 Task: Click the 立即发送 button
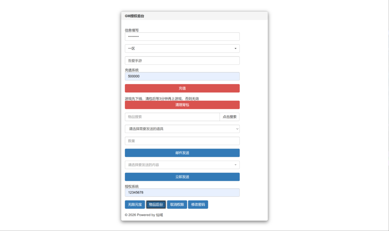(182, 177)
